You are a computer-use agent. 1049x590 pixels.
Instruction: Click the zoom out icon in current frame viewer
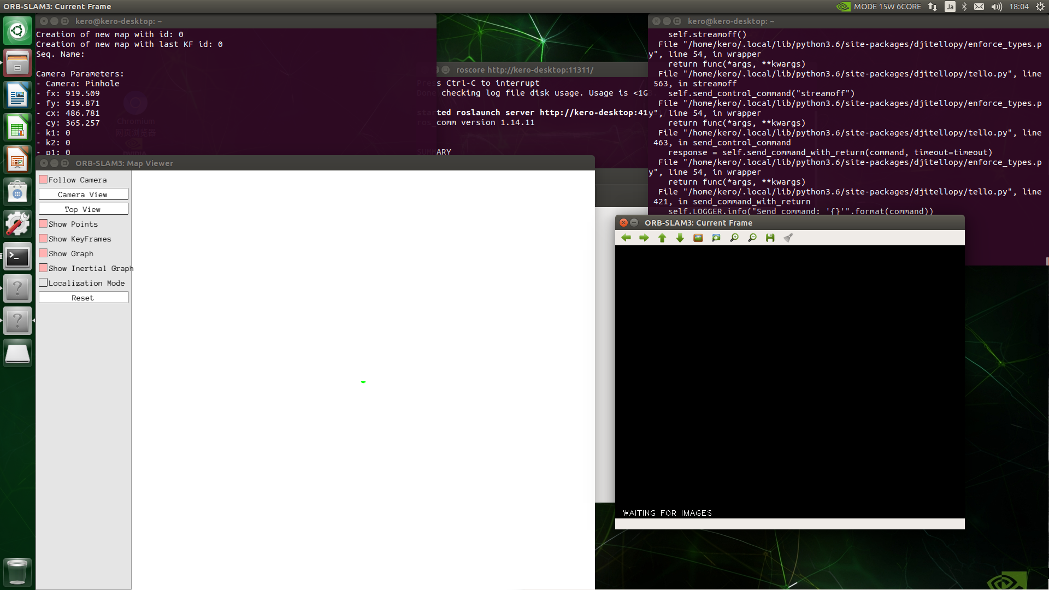[x=753, y=238]
